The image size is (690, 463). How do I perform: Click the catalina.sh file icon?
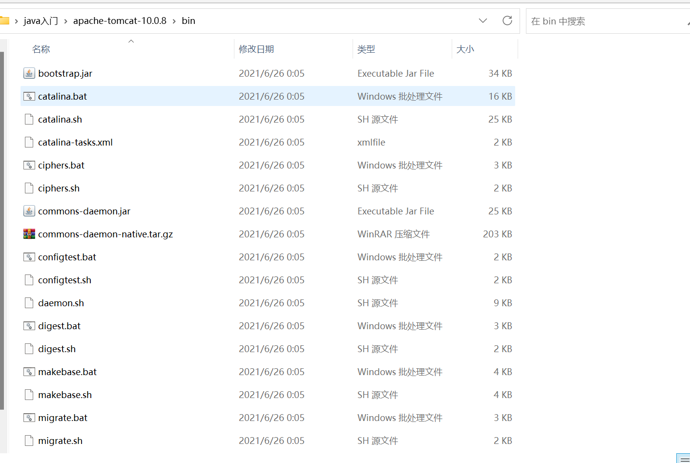(29, 119)
